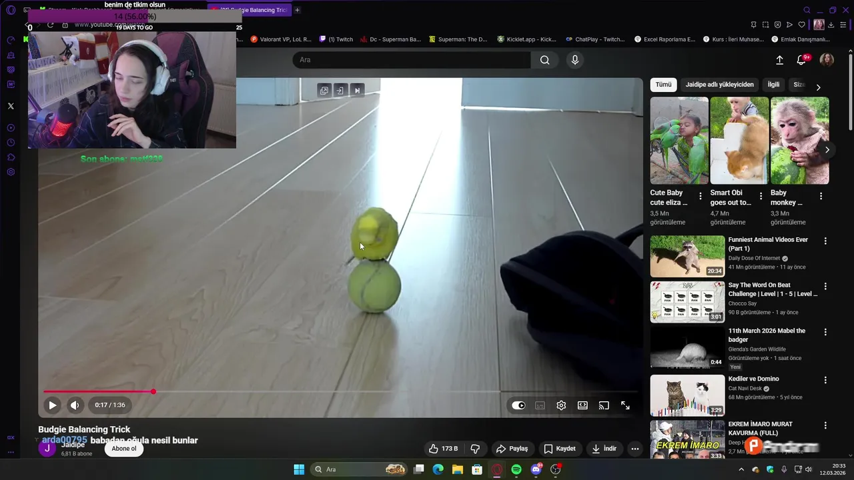Search by voice microphone icon
Screen dimensions: 854x480
tap(575, 60)
